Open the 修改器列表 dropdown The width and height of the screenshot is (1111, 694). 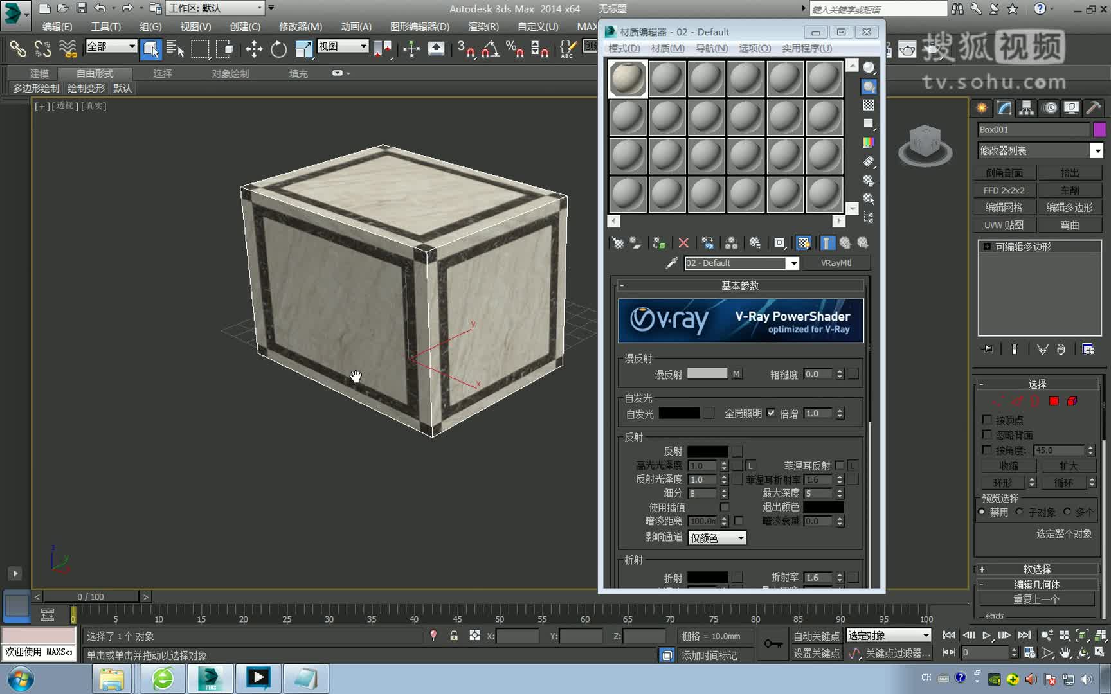coord(1097,150)
